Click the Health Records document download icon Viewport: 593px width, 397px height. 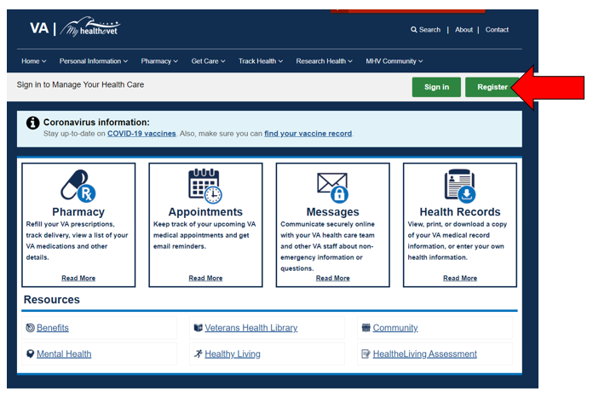[460, 186]
